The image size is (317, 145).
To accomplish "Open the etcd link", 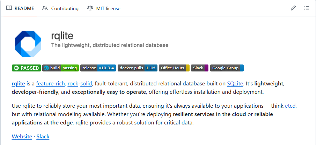I will (290, 106).
